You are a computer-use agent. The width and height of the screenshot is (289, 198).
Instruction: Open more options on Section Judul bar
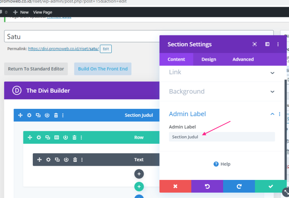click(x=63, y=115)
